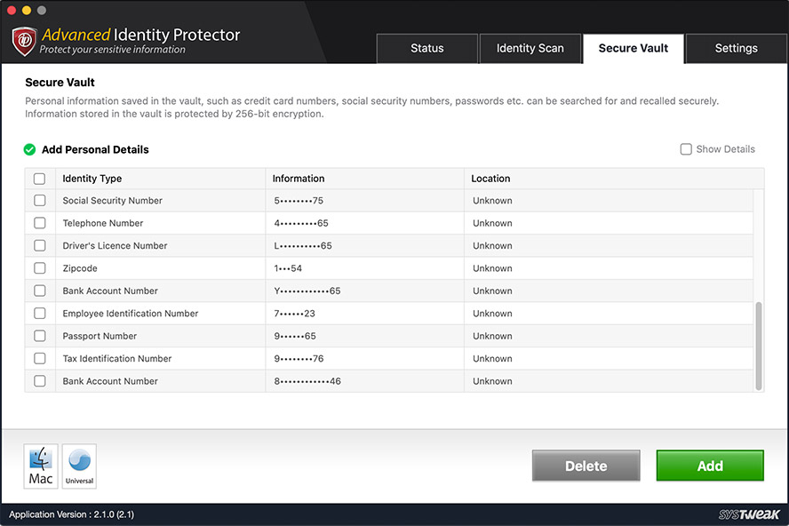Click the Universal badge icon
The width and height of the screenshot is (789, 526).
pyautogui.click(x=79, y=466)
